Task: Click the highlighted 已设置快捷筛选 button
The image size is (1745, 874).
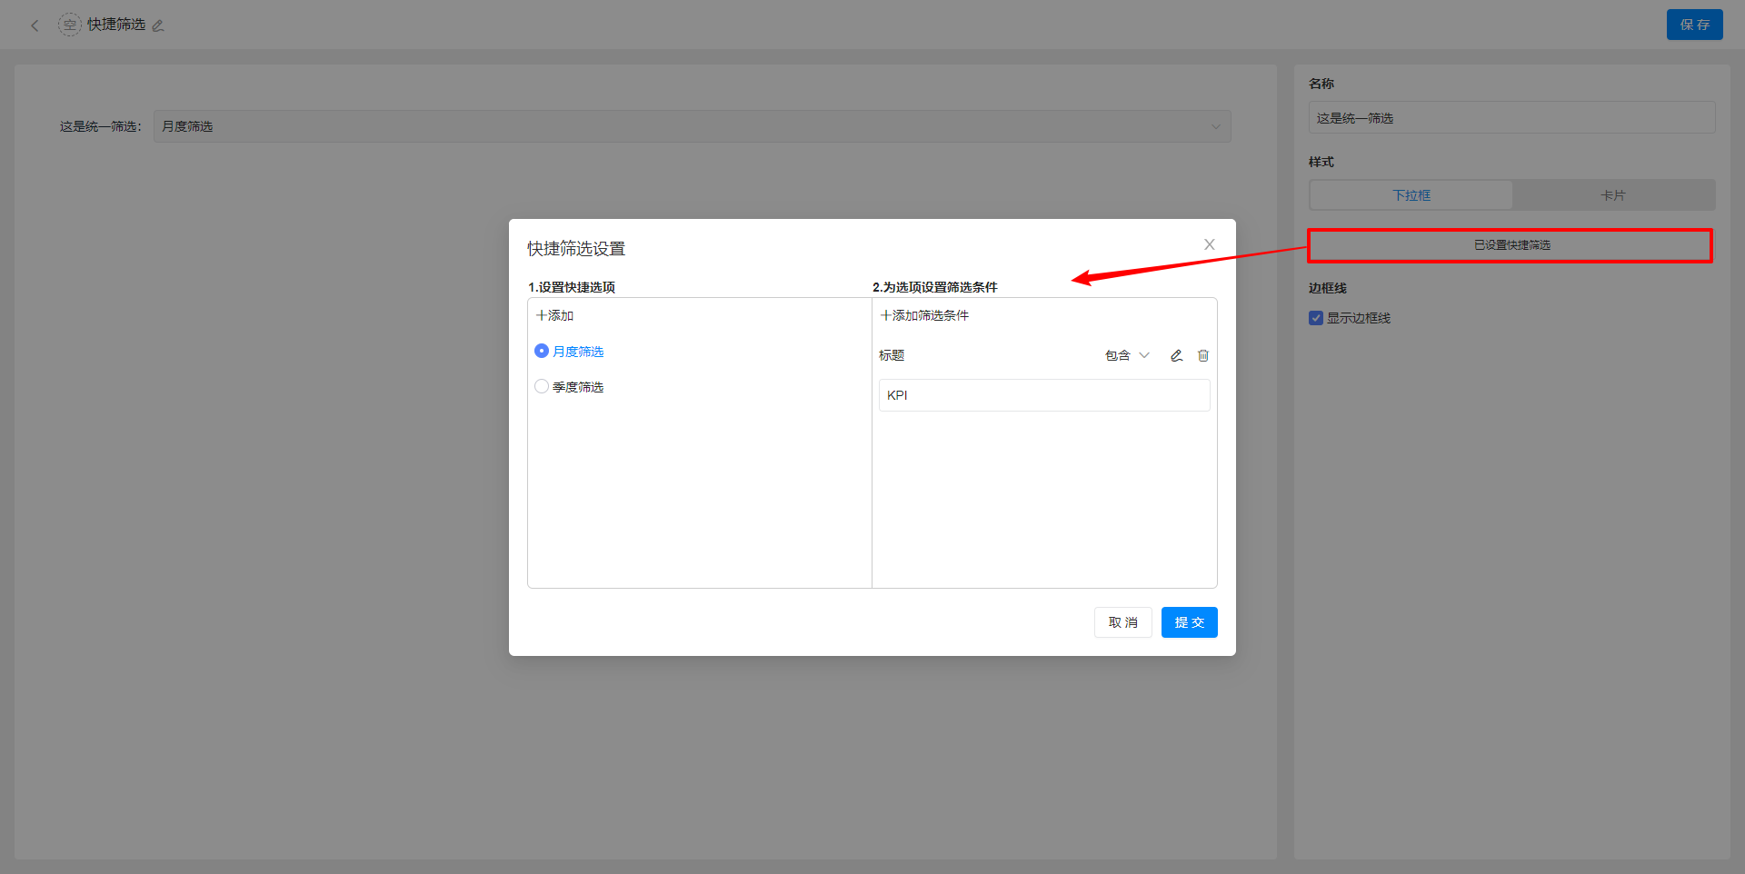Action: tap(1510, 244)
